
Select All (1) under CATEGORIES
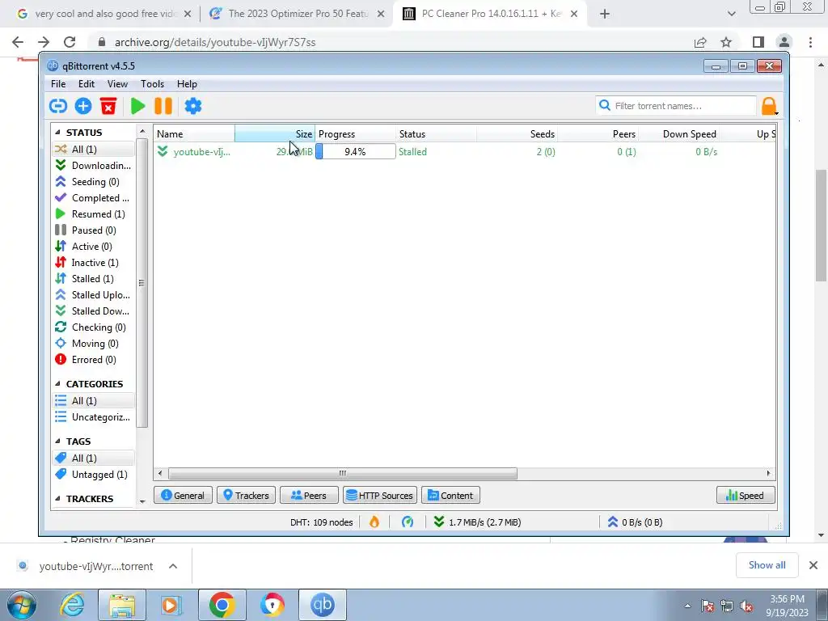pyautogui.click(x=94, y=401)
